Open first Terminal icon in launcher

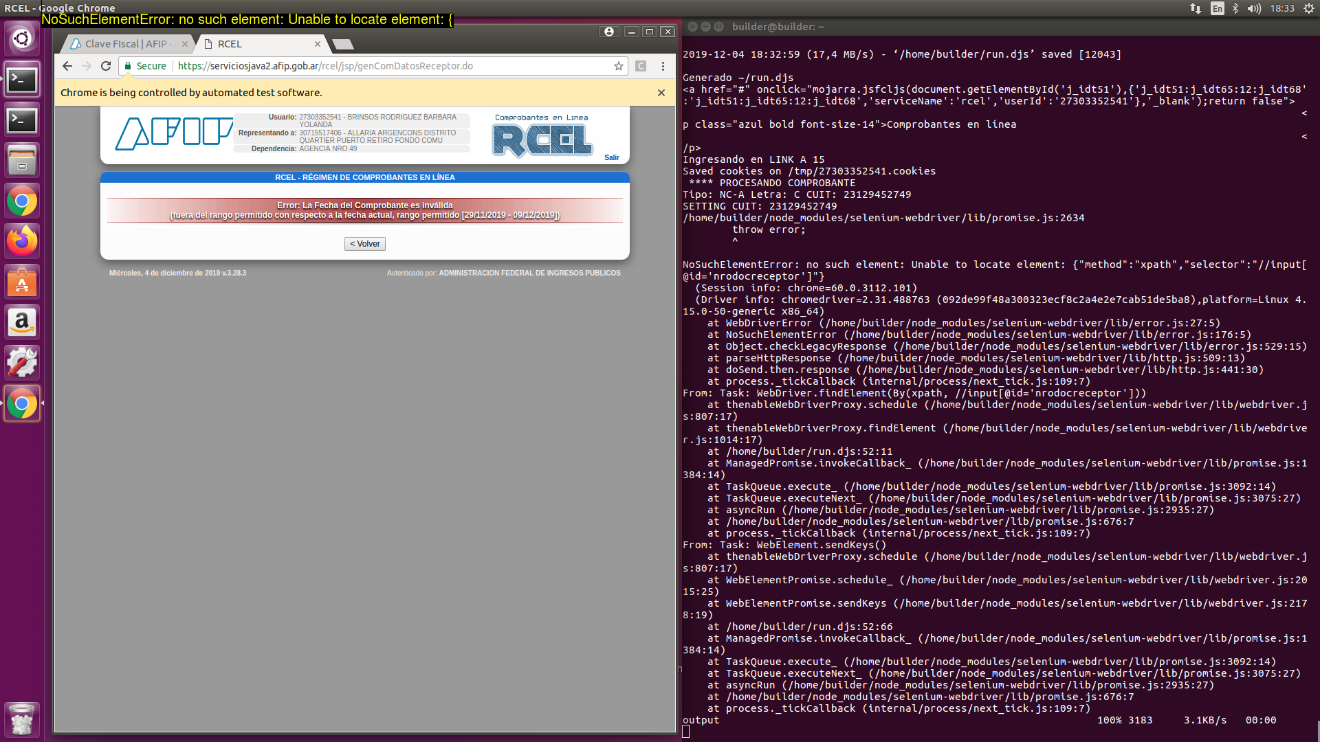pos(22,80)
